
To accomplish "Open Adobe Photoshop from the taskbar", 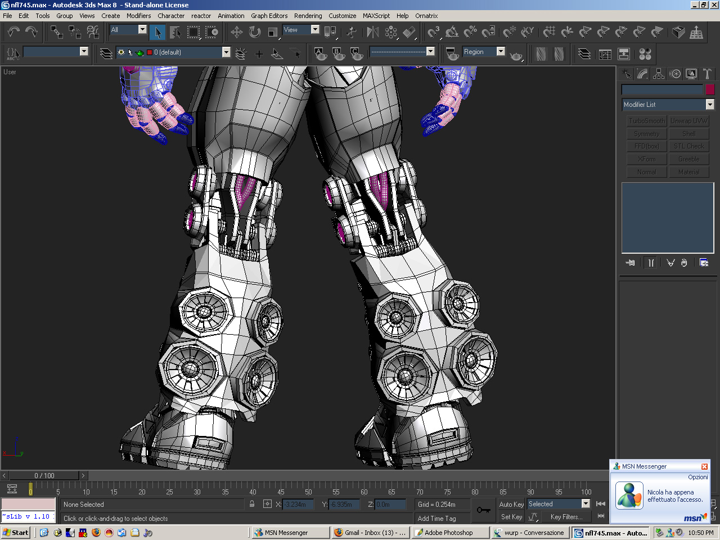I will pyautogui.click(x=449, y=533).
